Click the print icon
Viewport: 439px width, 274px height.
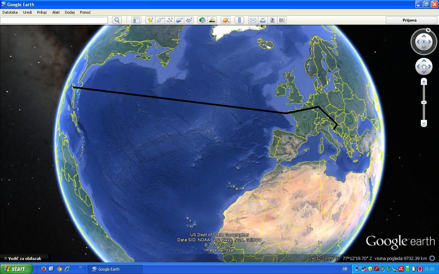(263, 20)
